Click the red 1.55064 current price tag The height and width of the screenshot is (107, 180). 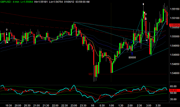click(x=175, y=25)
